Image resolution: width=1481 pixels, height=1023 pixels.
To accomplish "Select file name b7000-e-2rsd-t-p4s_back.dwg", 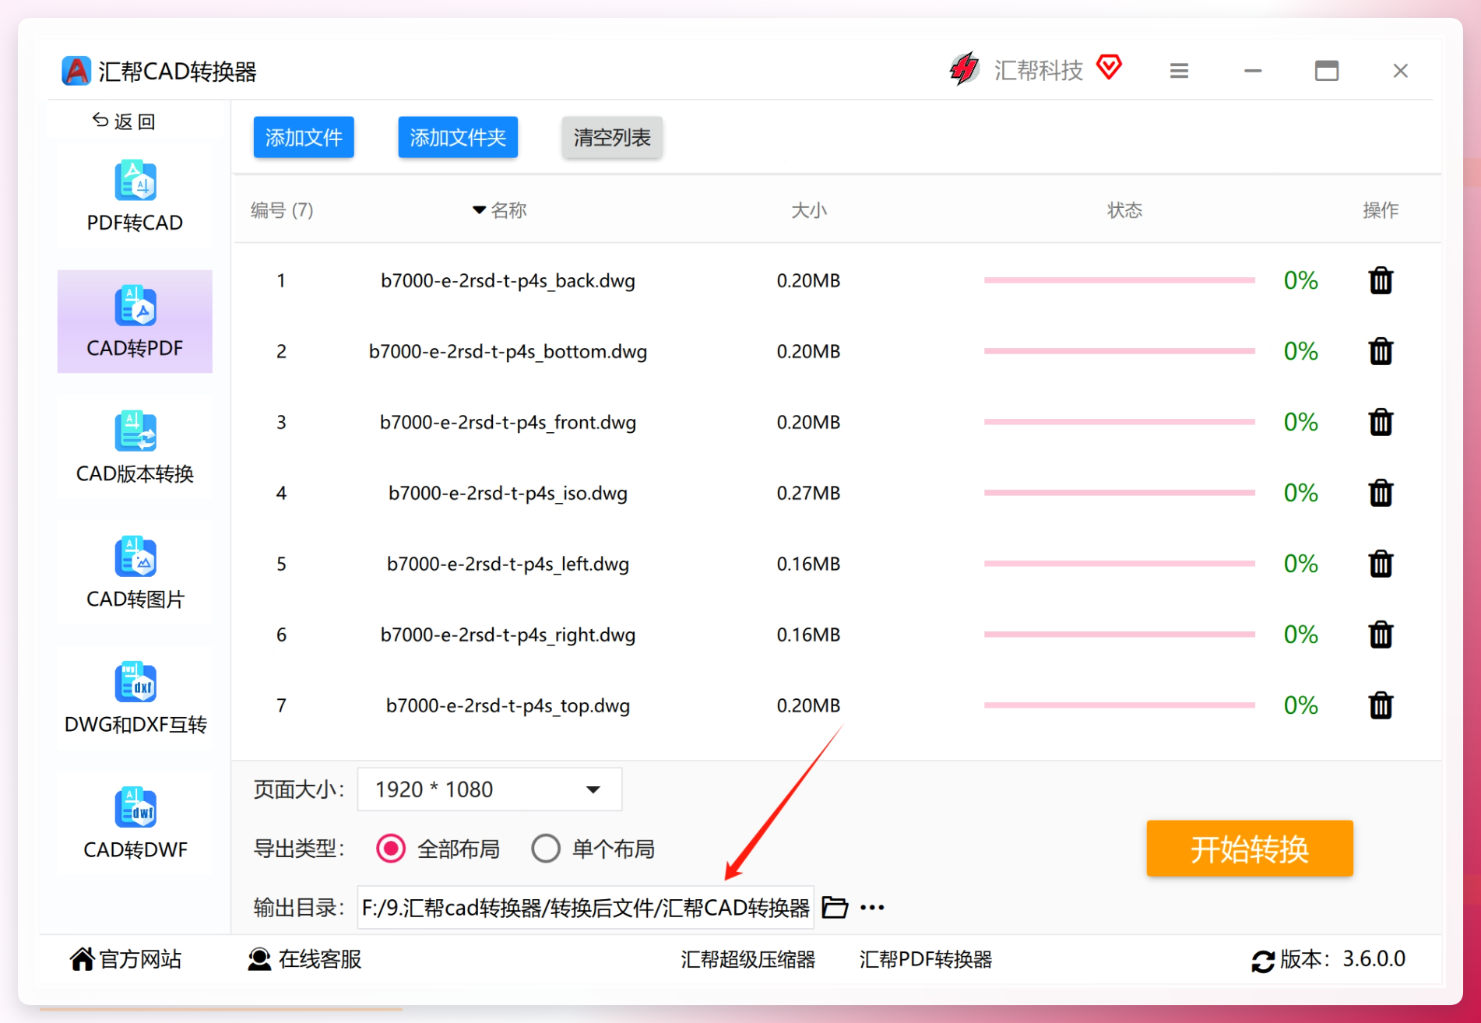I will click(508, 280).
